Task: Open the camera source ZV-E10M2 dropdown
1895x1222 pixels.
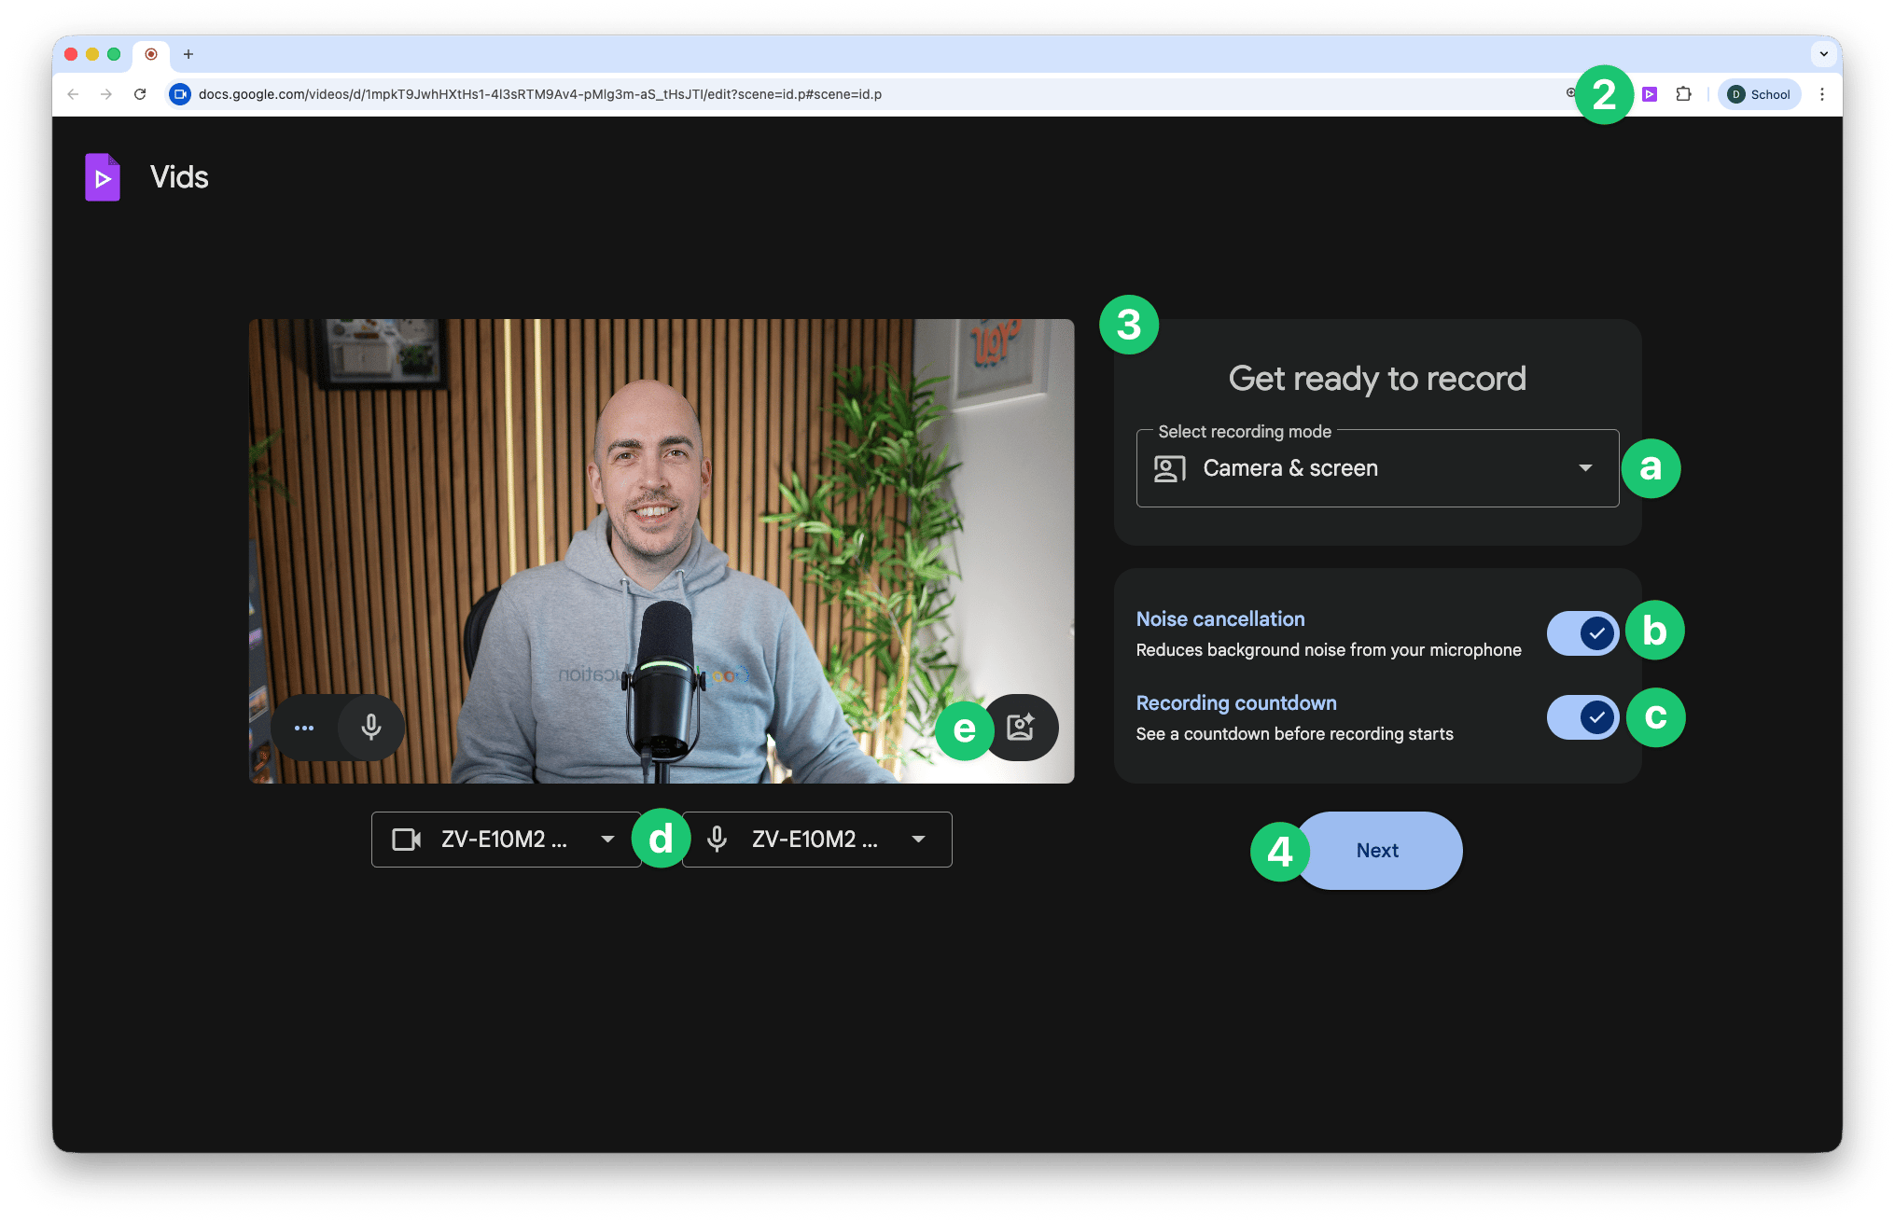Action: (505, 840)
